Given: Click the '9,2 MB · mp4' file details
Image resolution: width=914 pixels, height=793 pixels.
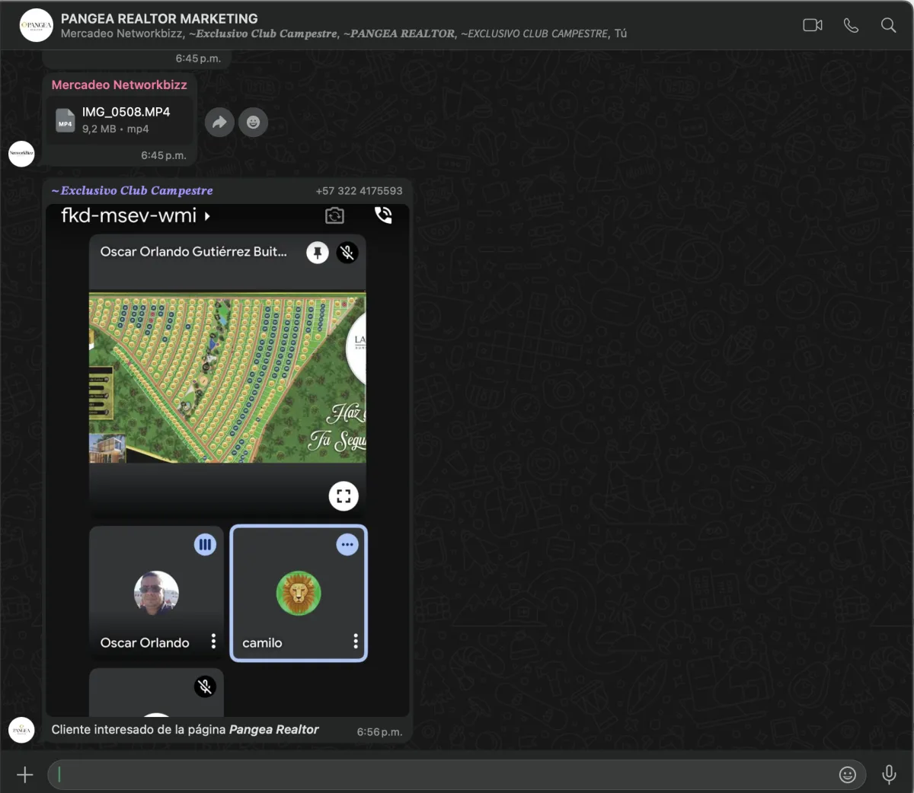Looking at the screenshot, I should point(115,129).
